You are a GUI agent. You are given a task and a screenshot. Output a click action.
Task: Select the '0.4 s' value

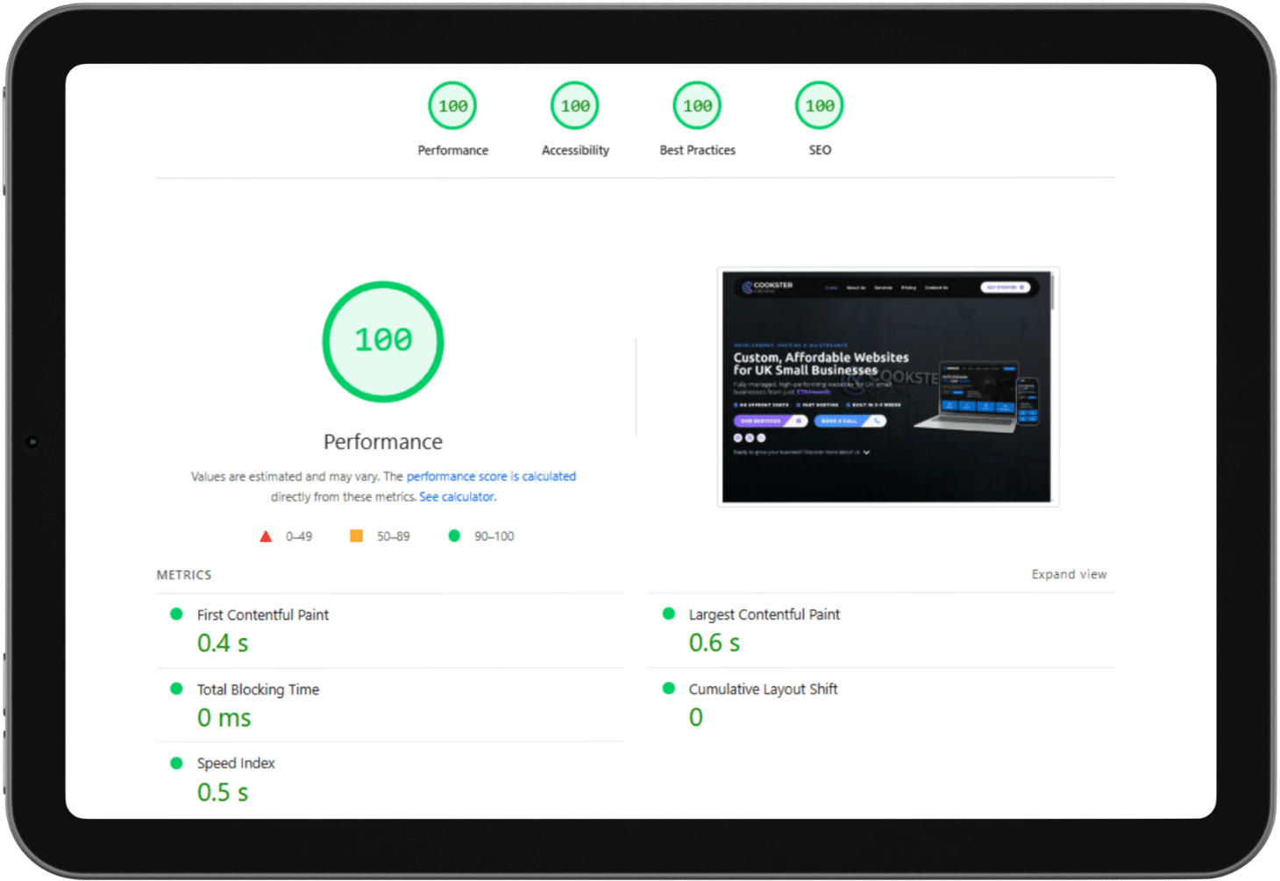(223, 643)
